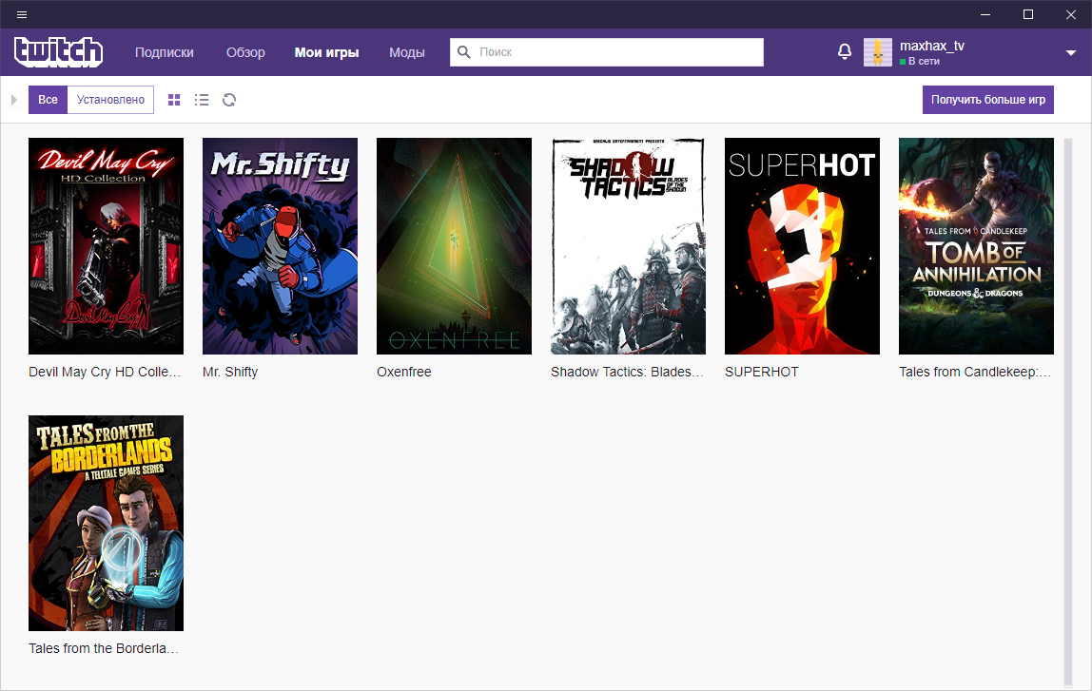Open SUPERHOT game cover

802,245
